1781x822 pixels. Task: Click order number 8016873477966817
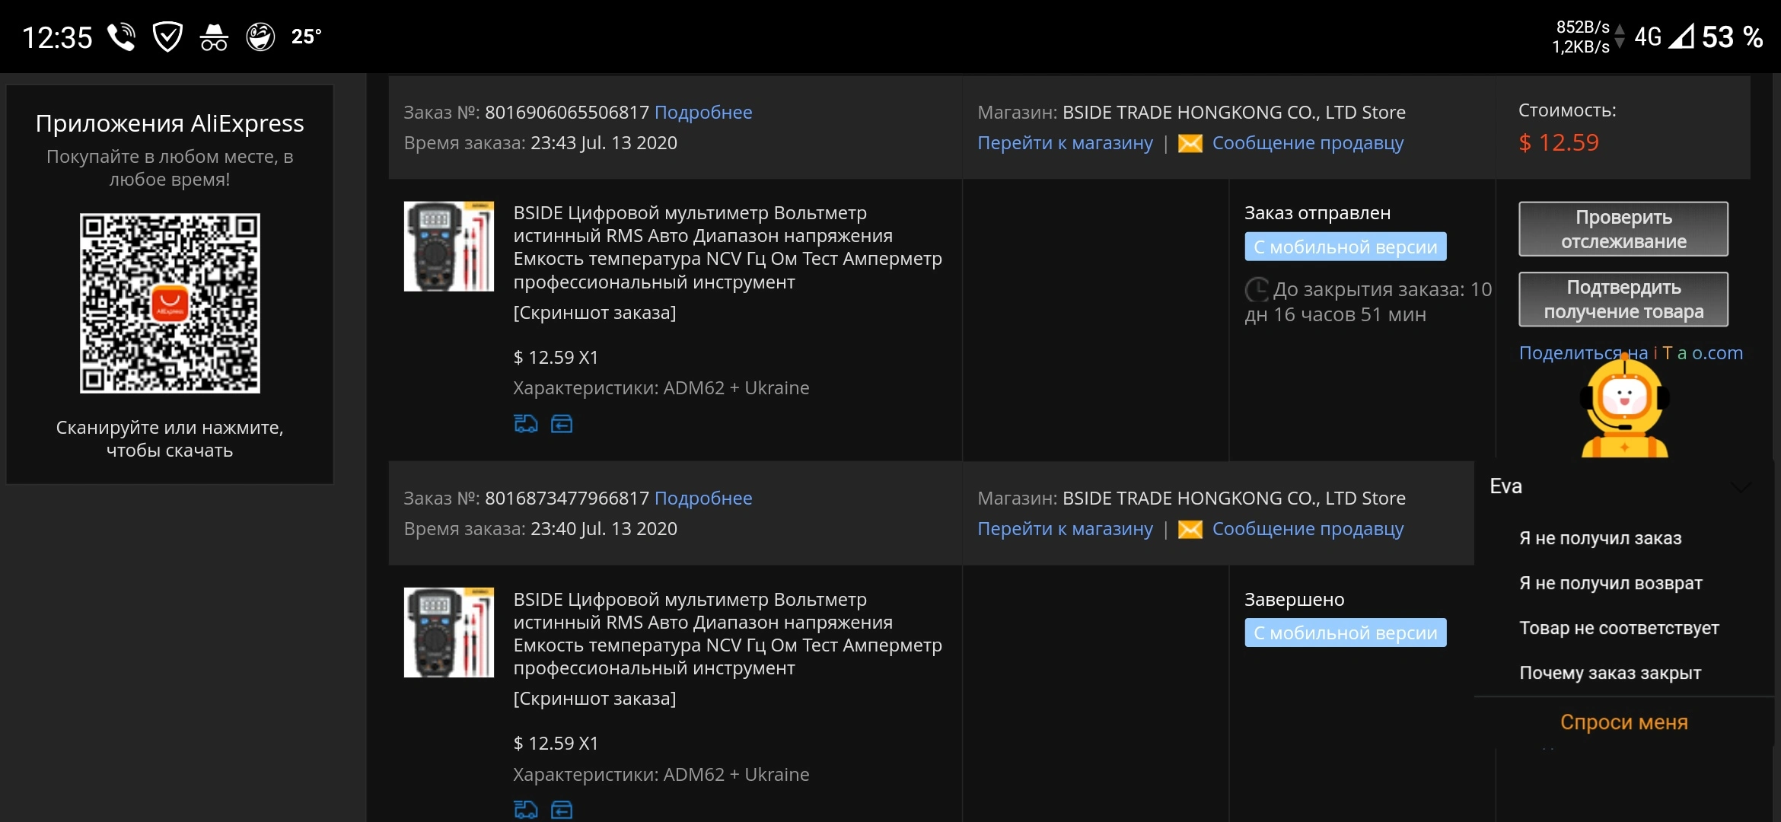click(x=567, y=498)
